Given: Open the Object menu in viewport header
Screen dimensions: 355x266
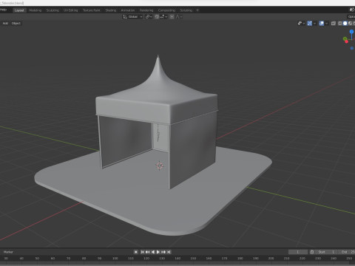Looking at the screenshot, I should 16,23.
